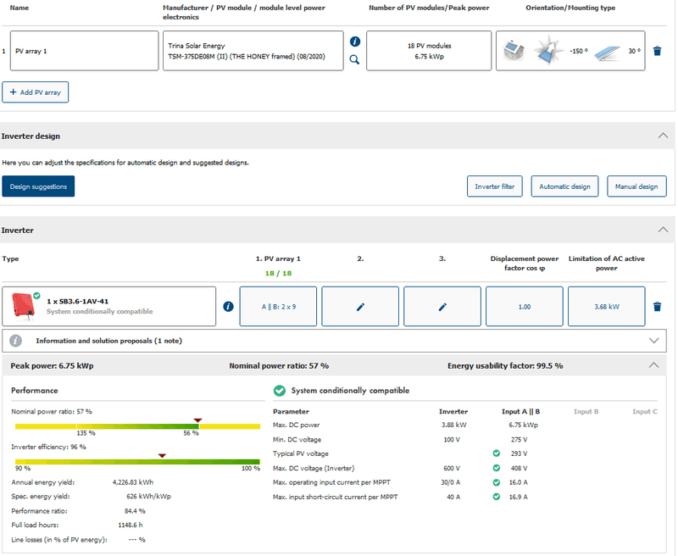Click the red inverter product image

(x=23, y=306)
